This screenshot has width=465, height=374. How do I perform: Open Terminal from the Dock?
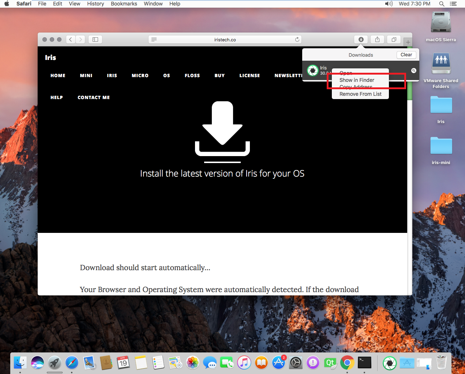364,363
